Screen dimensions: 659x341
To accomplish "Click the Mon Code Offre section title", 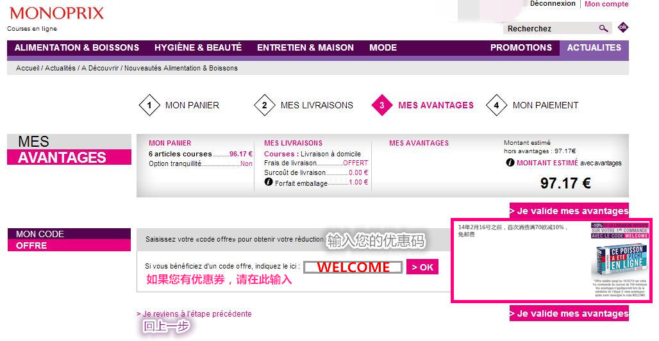I will pyautogui.click(x=69, y=240).
